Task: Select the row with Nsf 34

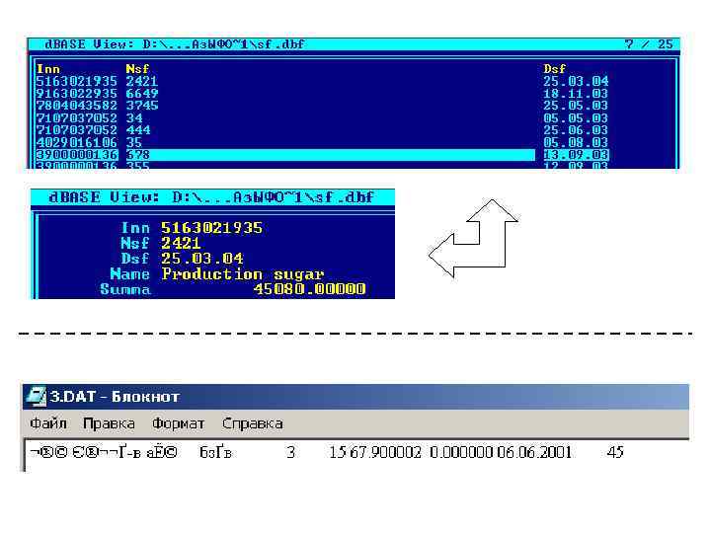Action: [322, 117]
